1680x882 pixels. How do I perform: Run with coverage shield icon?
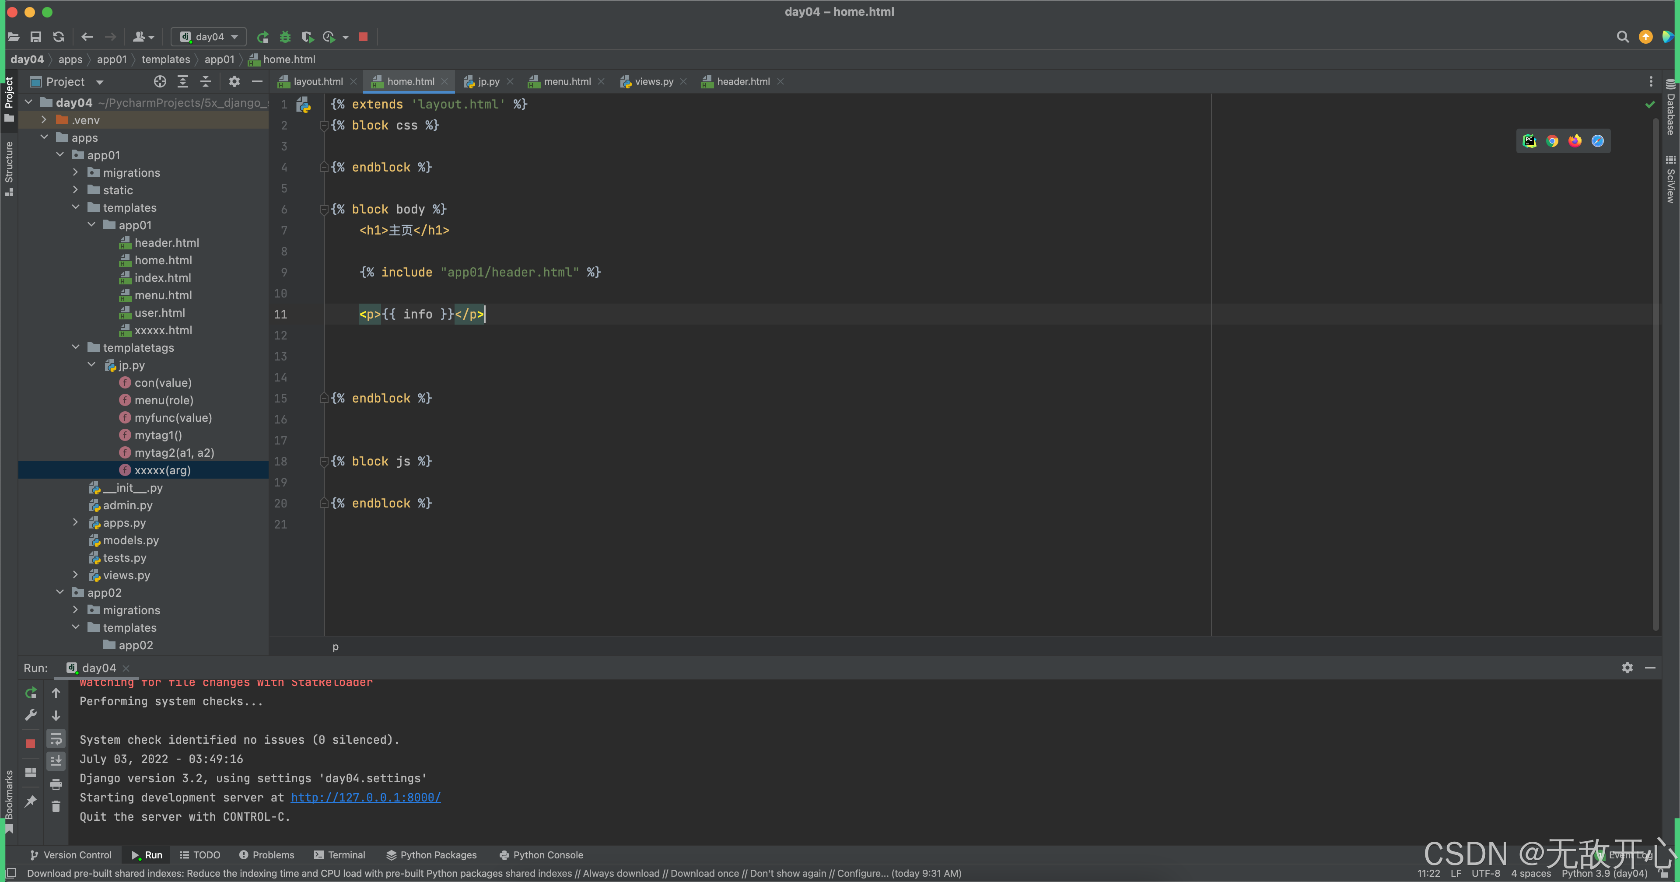[307, 37]
